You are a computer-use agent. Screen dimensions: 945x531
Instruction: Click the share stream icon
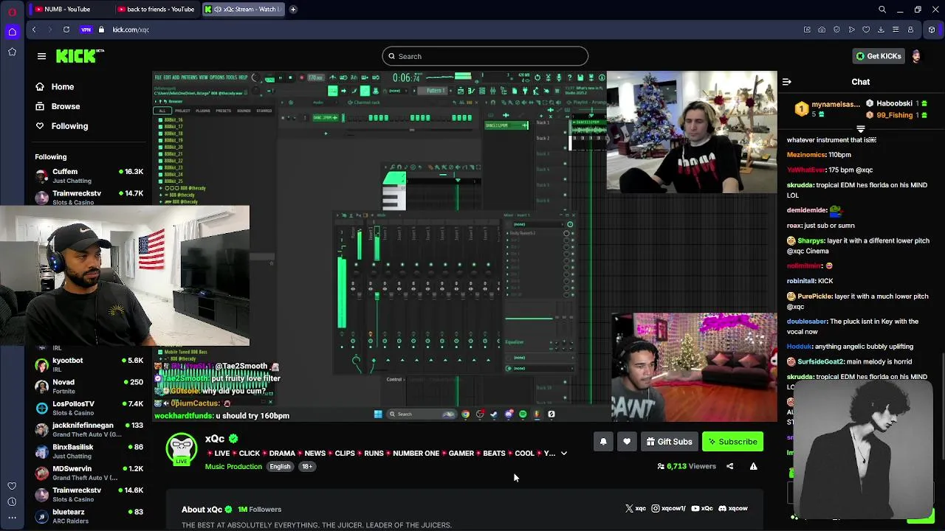pos(730,466)
